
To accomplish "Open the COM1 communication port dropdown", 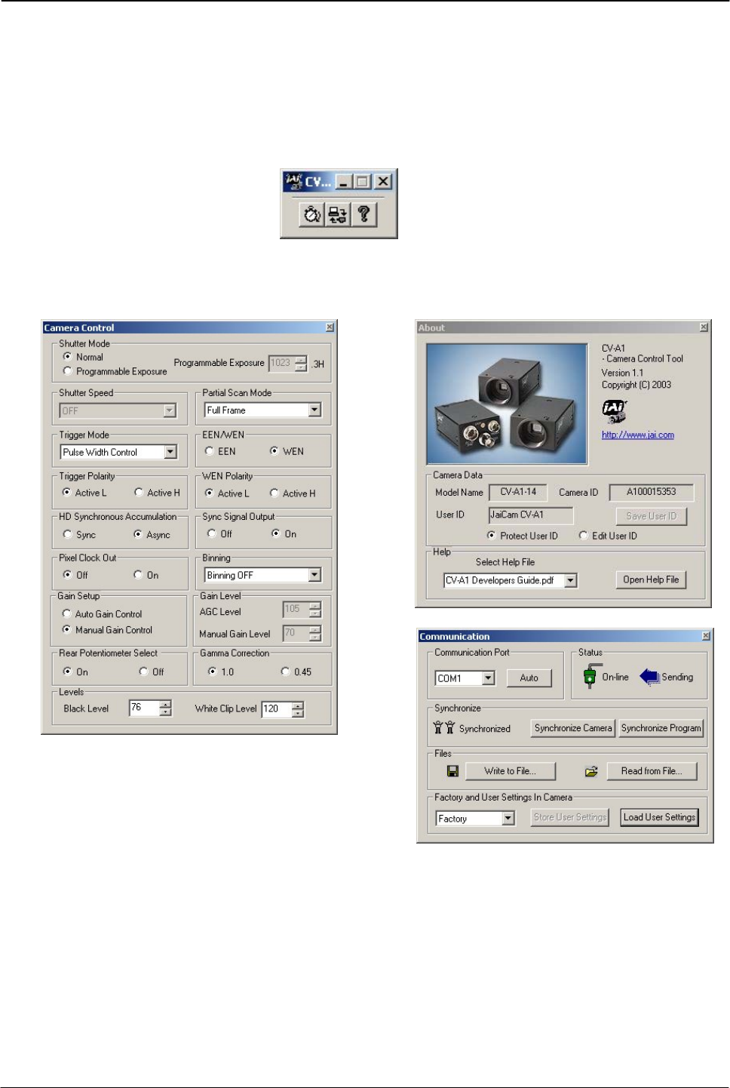I will click(489, 678).
